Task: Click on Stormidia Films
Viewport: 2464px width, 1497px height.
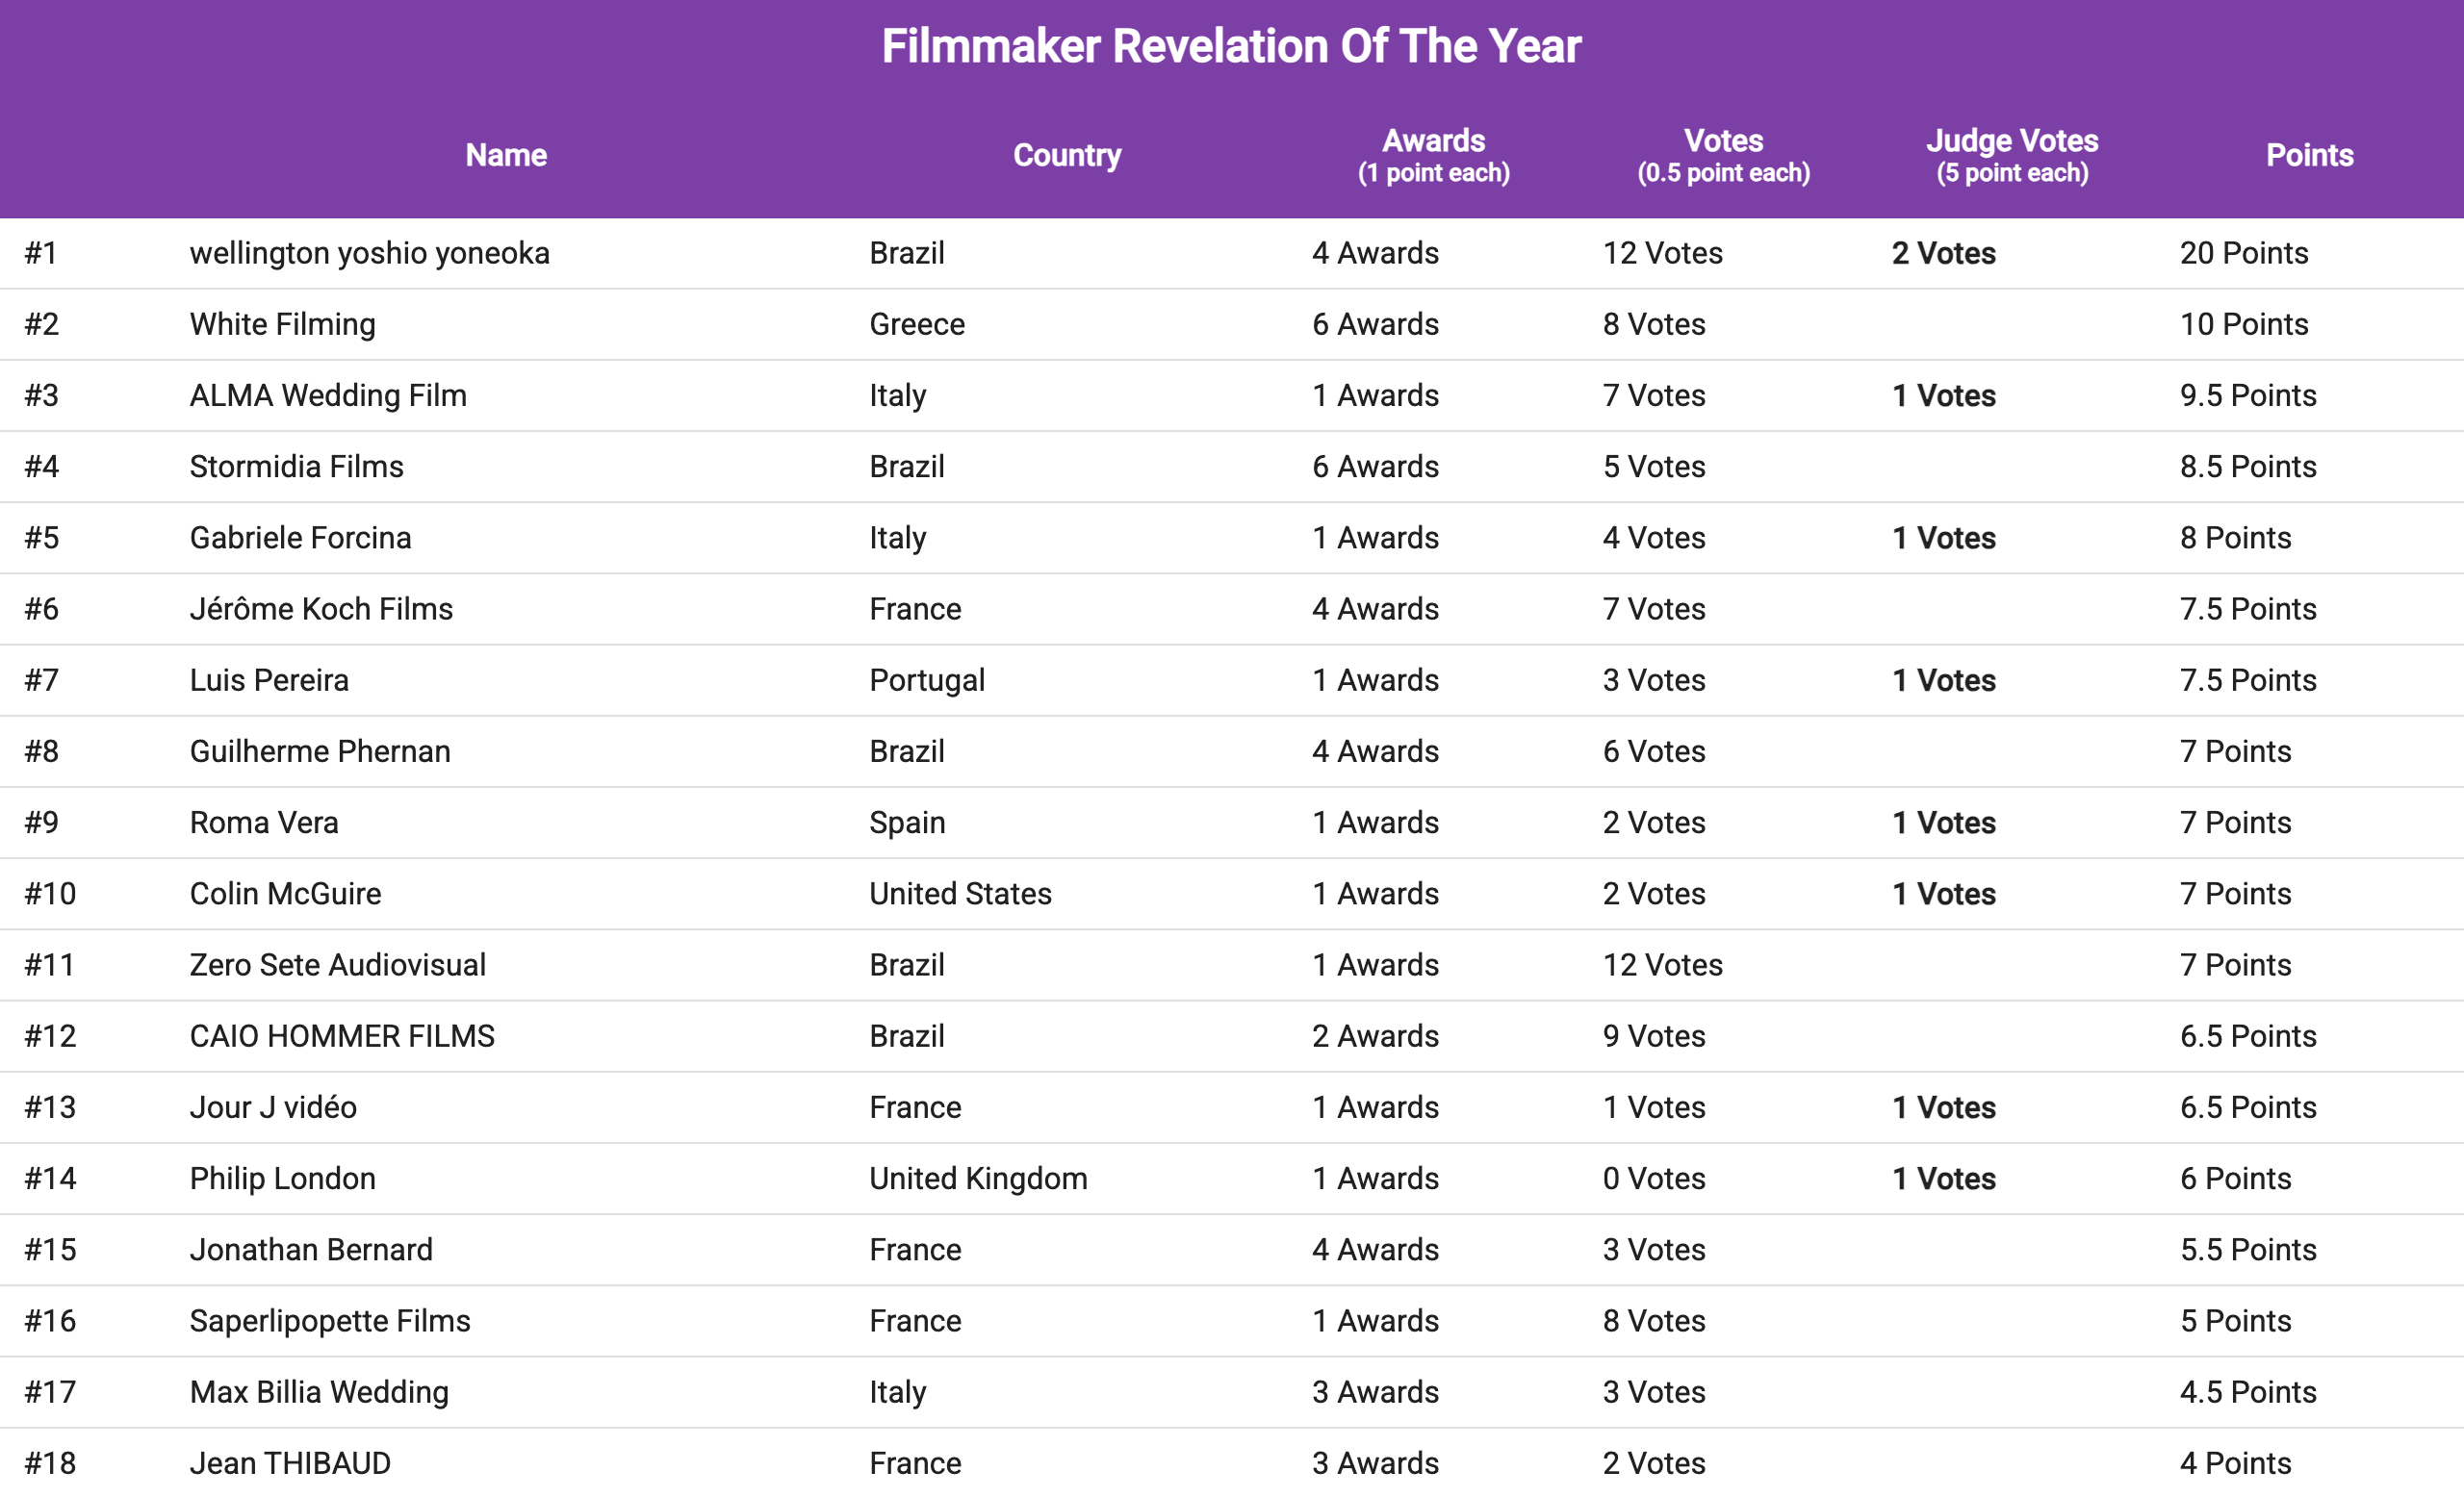Action: click(296, 467)
